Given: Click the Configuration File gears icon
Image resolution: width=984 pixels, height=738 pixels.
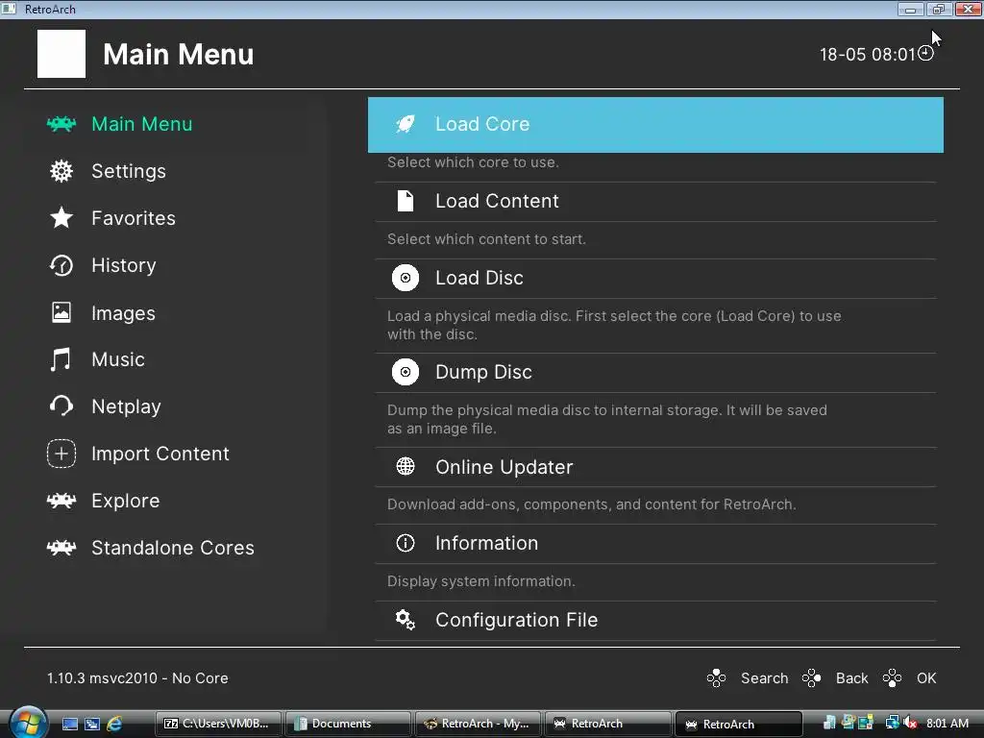Looking at the screenshot, I should click(406, 620).
